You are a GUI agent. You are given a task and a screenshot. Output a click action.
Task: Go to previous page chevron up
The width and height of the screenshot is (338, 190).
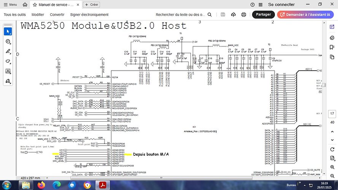(x=332, y=131)
